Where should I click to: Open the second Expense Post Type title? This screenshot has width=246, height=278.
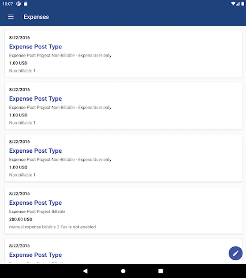click(x=35, y=99)
